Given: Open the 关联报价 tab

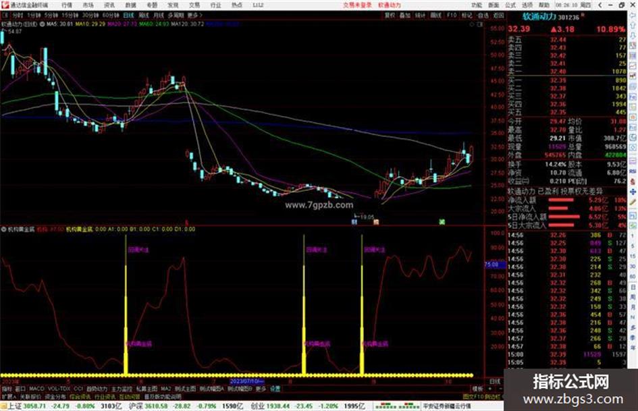Looking at the screenshot, I should [30, 396].
